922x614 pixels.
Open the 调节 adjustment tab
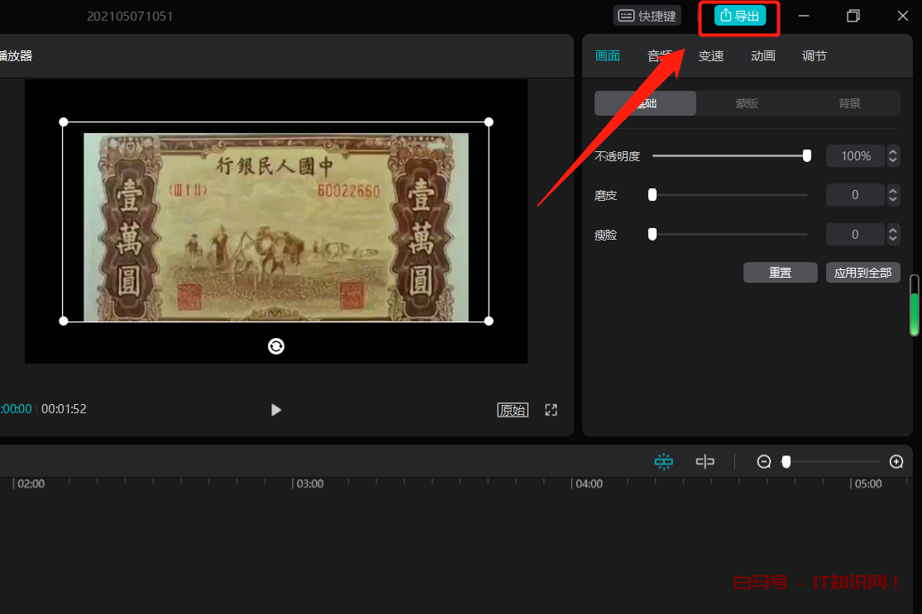[x=815, y=56]
